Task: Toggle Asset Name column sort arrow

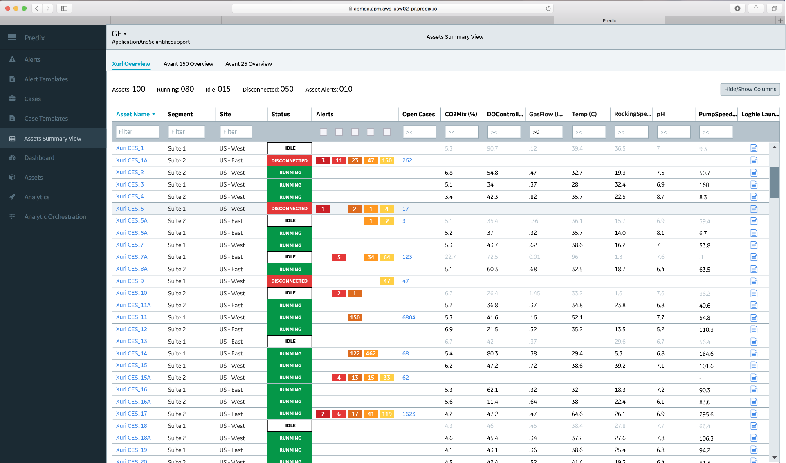Action: click(x=154, y=115)
